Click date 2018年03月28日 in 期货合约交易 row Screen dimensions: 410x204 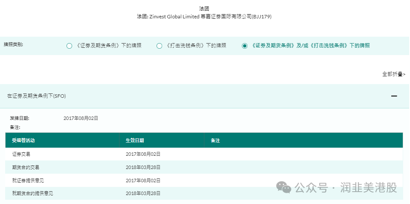[143, 167]
